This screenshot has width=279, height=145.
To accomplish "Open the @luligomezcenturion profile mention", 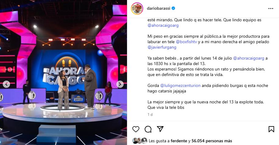I will (180, 85).
